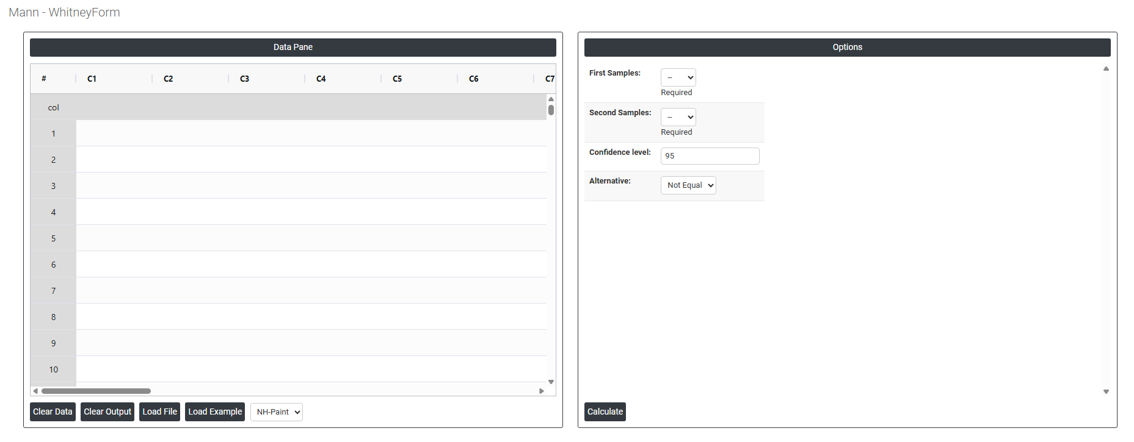
Task: Click the Clear Output button
Action: [107, 412]
